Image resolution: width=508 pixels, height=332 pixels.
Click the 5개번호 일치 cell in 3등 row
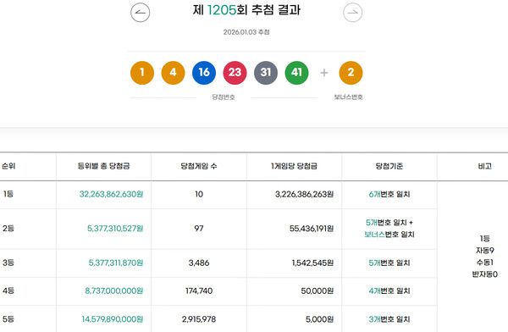point(389,263)
